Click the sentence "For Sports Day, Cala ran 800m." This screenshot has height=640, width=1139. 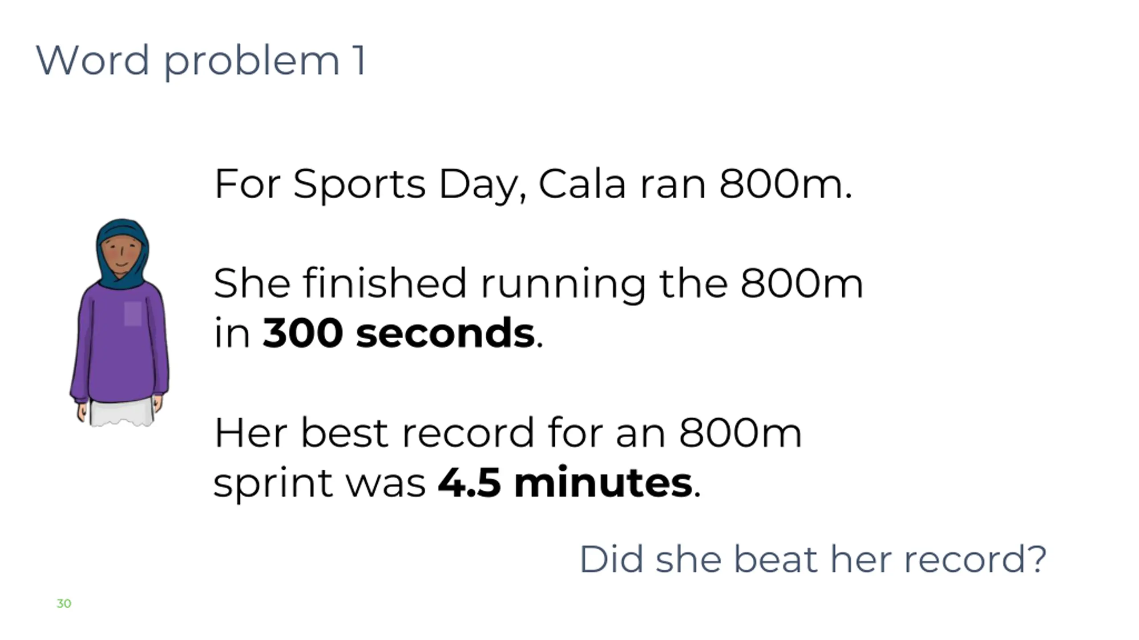(x=533, y=184)
